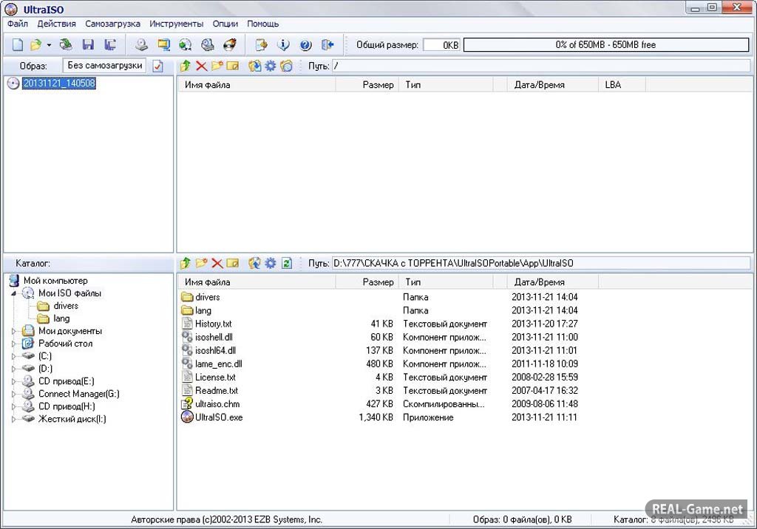Click the New image toolbar icon
This screenshot has width=757, height=529.
pyautogui.click(x=18, y=45)
